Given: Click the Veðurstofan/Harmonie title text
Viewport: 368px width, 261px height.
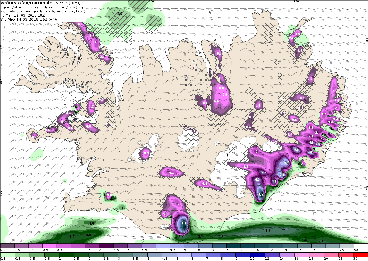Looking at the screenshot, I should (x=26, y=3).
